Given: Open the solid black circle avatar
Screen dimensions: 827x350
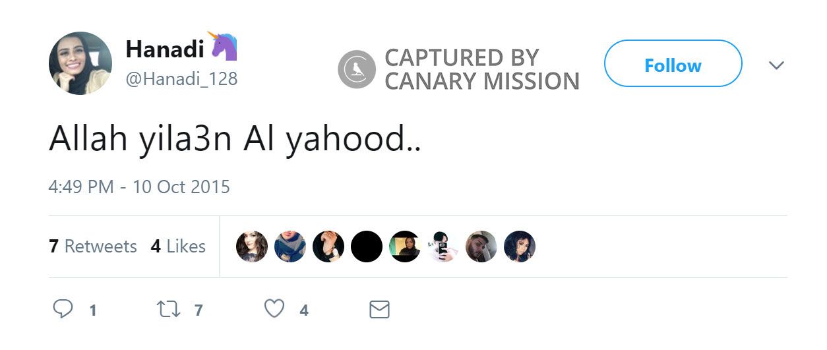Looking at the screenshot, I should pyautogui.click(x=367, y=247).
